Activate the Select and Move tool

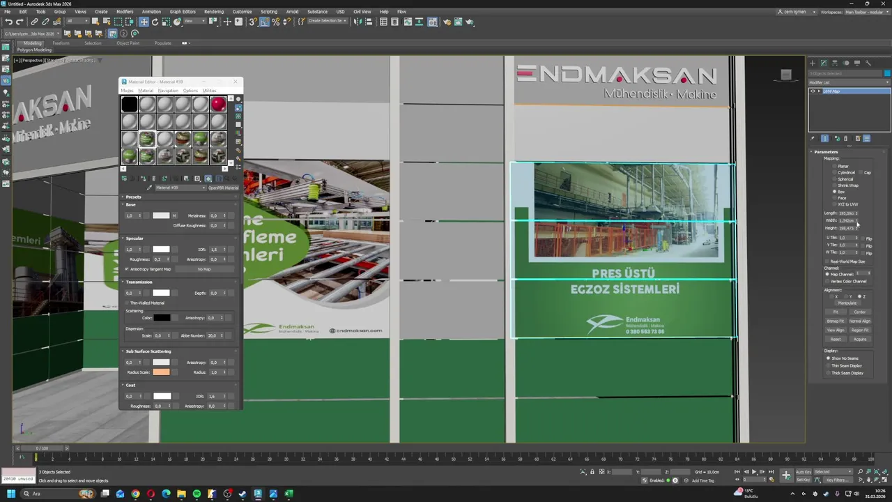pyautogui.click(x=144, y=22)
